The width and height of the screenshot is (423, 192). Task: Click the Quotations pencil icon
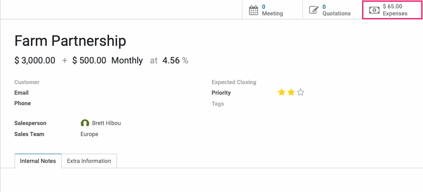314,10
